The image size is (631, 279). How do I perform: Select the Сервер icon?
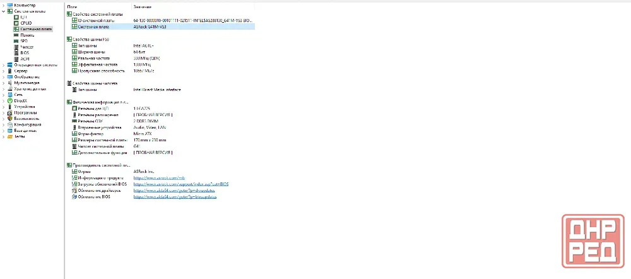(x=10, y=71)
